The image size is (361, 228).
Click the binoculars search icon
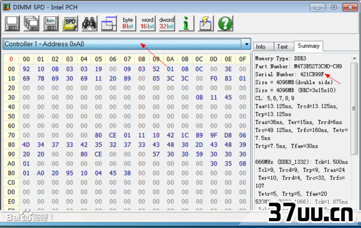[x=90, y=23]
